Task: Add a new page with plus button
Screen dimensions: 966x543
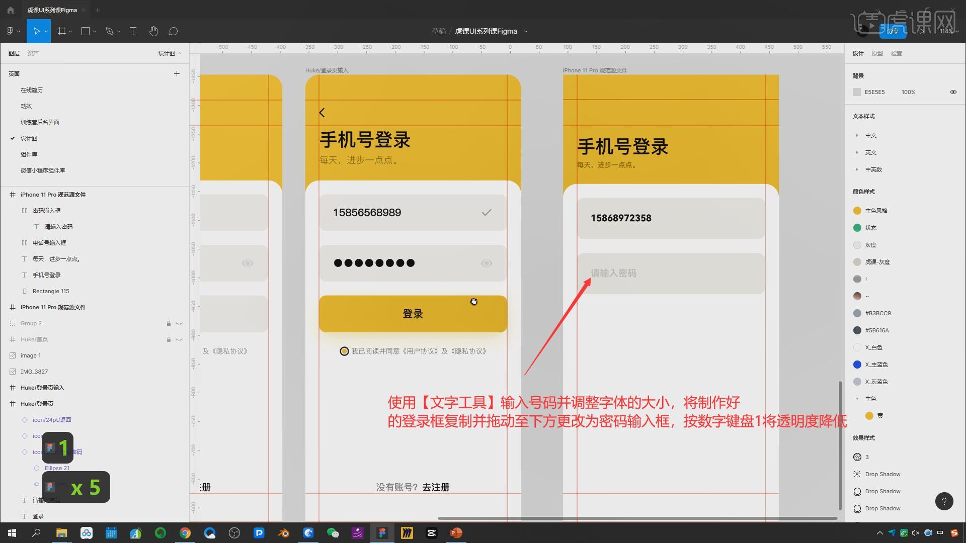Action: pyautogui.click(x=177, y=74)
